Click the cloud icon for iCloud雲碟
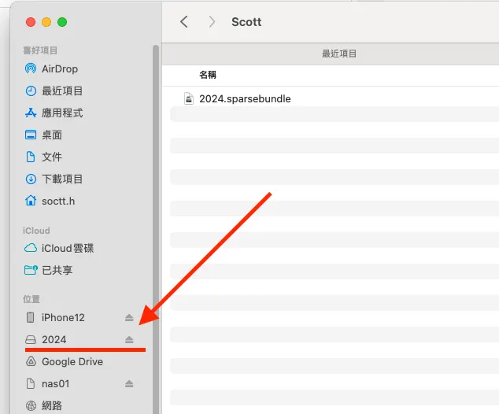 pos(31,248)
